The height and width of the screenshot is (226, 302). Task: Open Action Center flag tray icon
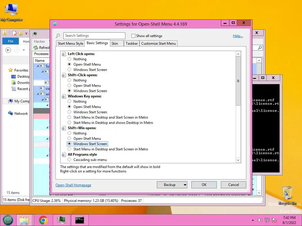coord(274,220)
